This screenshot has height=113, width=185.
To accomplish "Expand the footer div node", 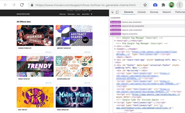I will coord(115,65).
